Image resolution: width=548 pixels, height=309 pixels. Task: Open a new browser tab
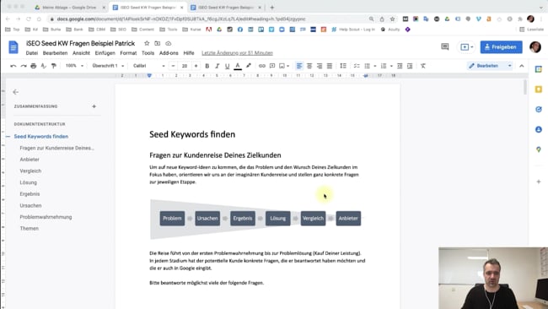(272, 8)
